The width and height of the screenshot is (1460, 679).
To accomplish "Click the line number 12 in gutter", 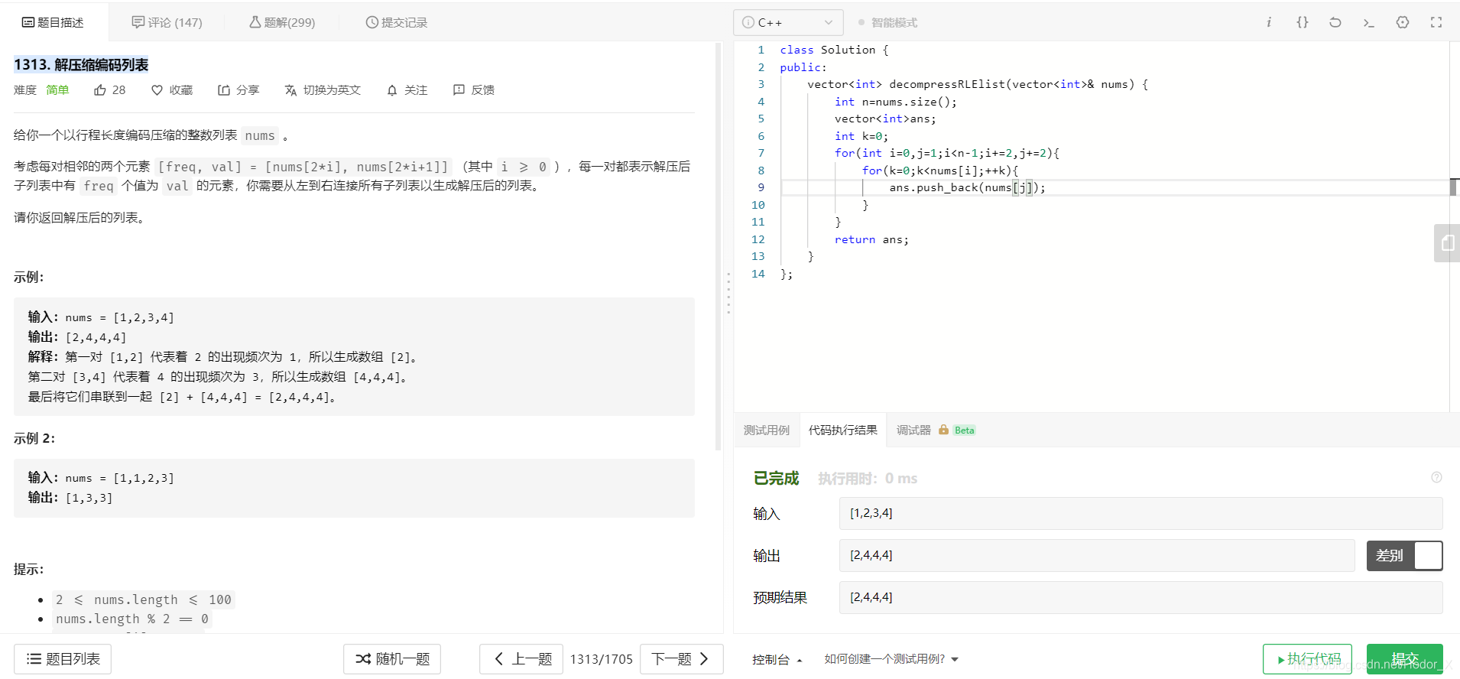I will (x=758, y=239).
